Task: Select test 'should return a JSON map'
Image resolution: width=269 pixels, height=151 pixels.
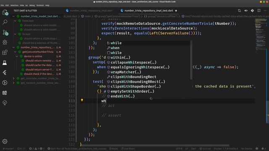Action: tap(42, 39)
